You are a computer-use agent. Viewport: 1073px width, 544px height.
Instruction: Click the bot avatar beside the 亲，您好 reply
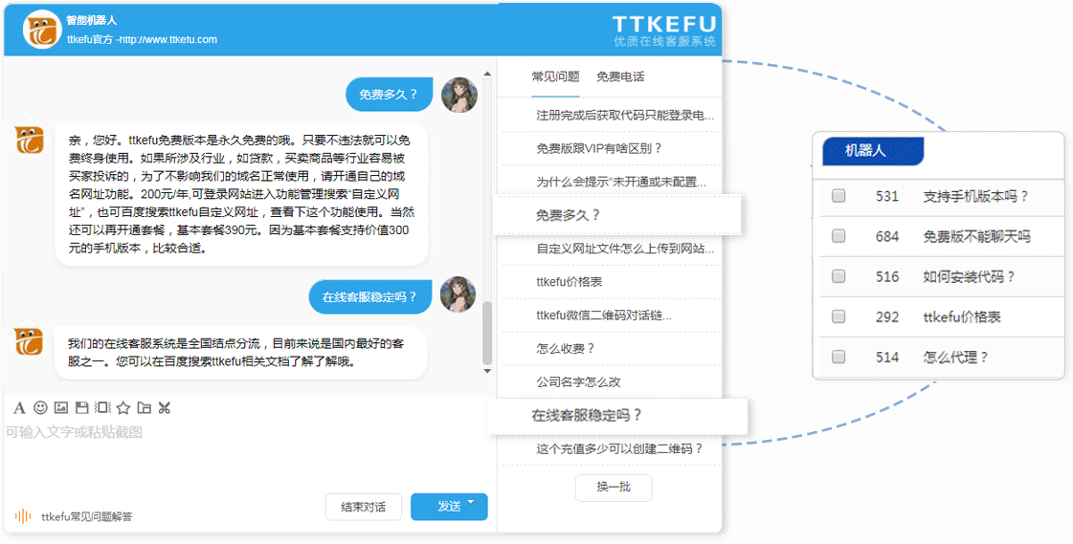[29, 139]
